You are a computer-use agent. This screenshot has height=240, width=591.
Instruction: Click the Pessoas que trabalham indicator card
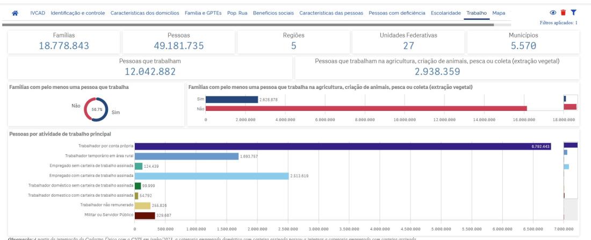click(x=150, y=67)
